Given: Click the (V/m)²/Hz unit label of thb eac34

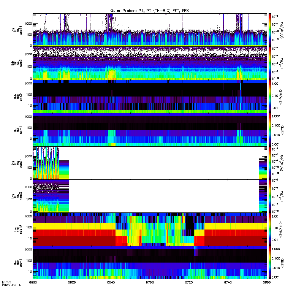Looking at the screenshot, I should point(282,30).
